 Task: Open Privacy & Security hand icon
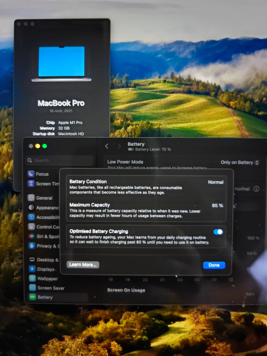tap(32, 246)
